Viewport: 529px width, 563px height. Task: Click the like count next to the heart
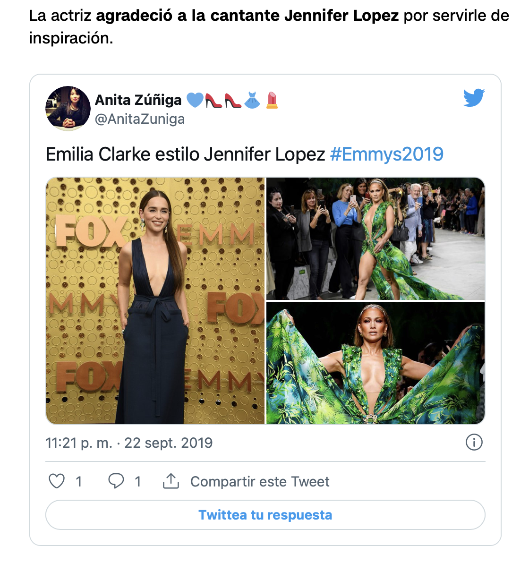[79, 482]
